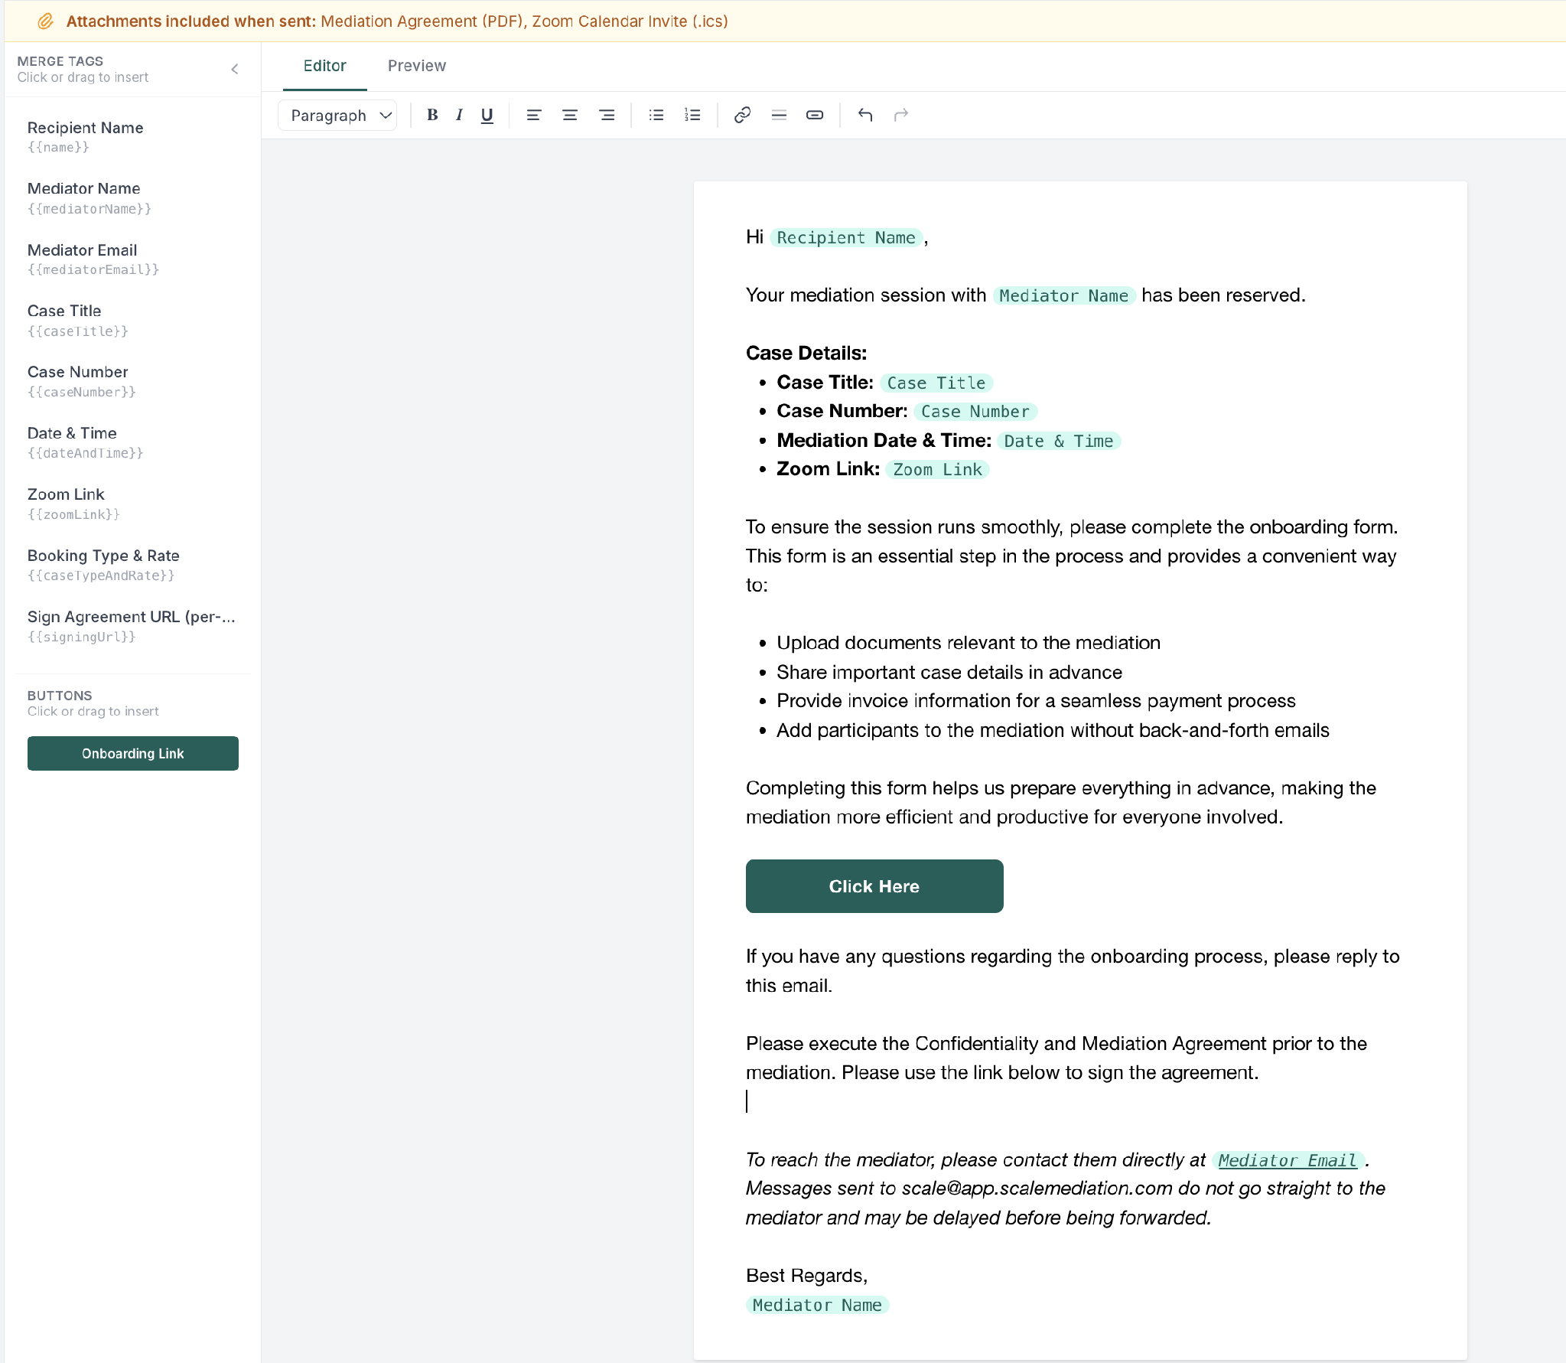Click the 'Attachments included when sent' banner text
Screen dimensions: 1566x1363
click(x=191, y=21)
